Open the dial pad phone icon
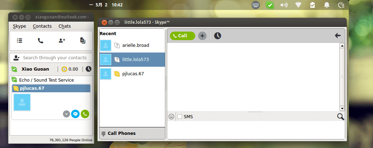373x148 pixels. tap(41, 40)
